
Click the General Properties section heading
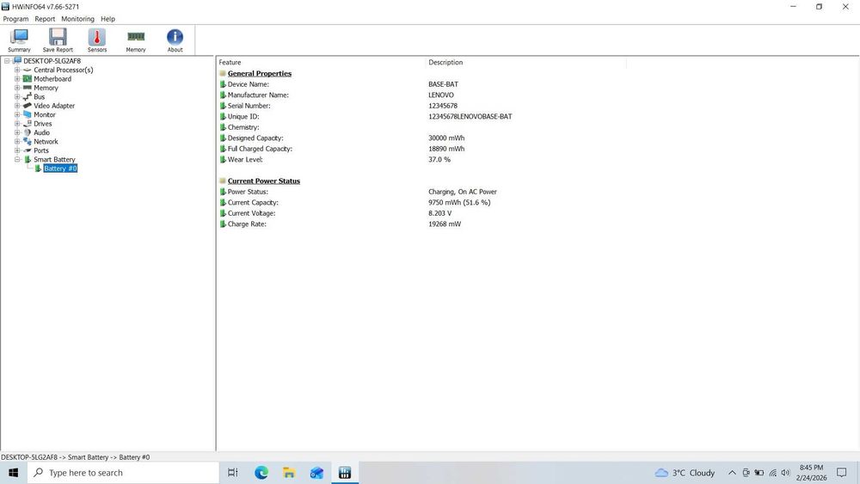[x=260, y=73]
